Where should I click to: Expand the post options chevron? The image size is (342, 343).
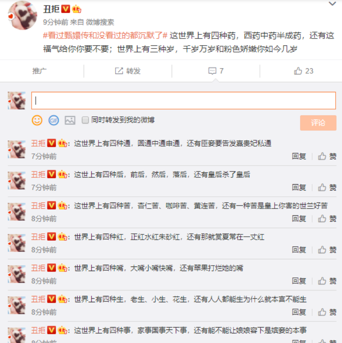tap(332, 4)
